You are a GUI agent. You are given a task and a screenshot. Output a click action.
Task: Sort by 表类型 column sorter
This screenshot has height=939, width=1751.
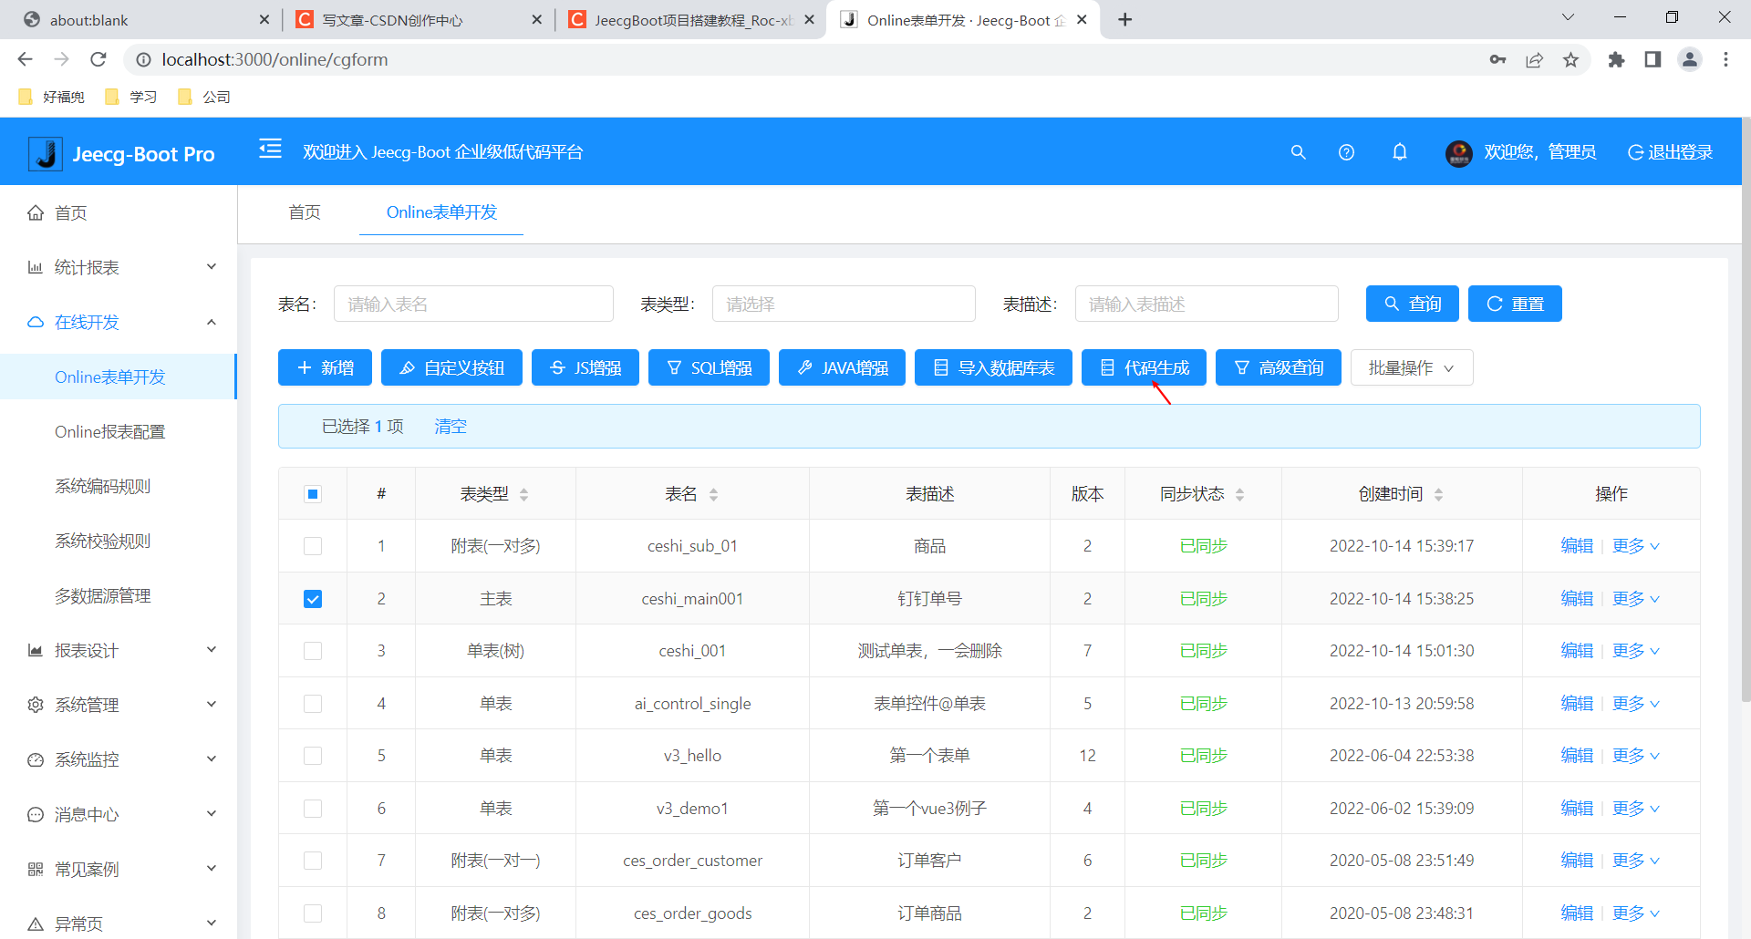[x=523, y=494]
